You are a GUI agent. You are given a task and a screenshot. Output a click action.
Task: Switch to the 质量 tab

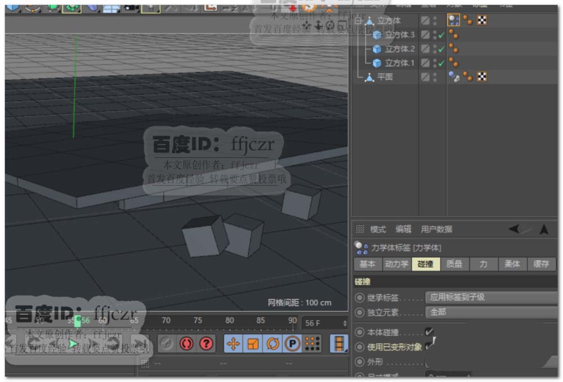point(454,264)
